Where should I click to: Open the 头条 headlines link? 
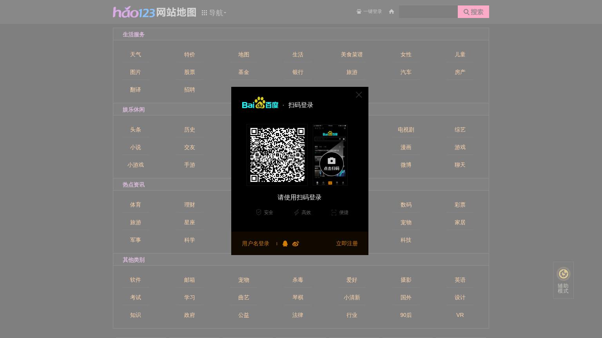coord(136,130)
